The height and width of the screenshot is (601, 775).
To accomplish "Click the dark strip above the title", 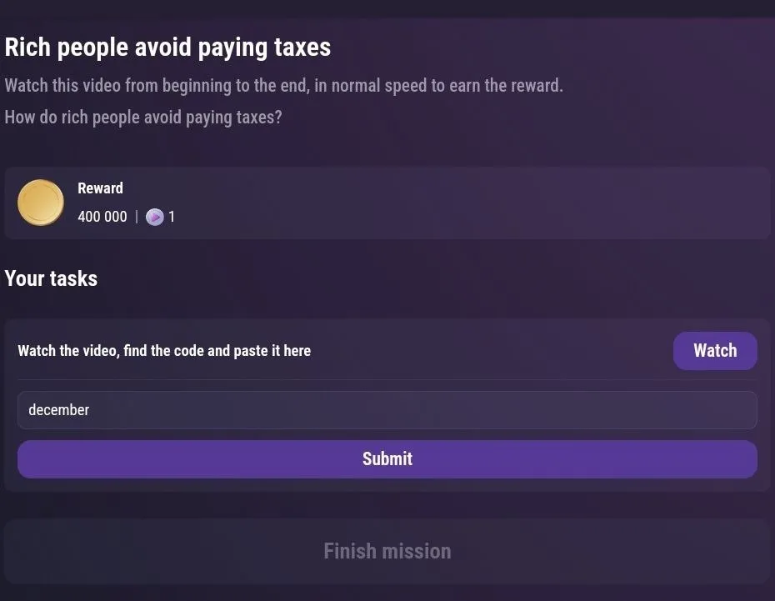I will point(387,8).
